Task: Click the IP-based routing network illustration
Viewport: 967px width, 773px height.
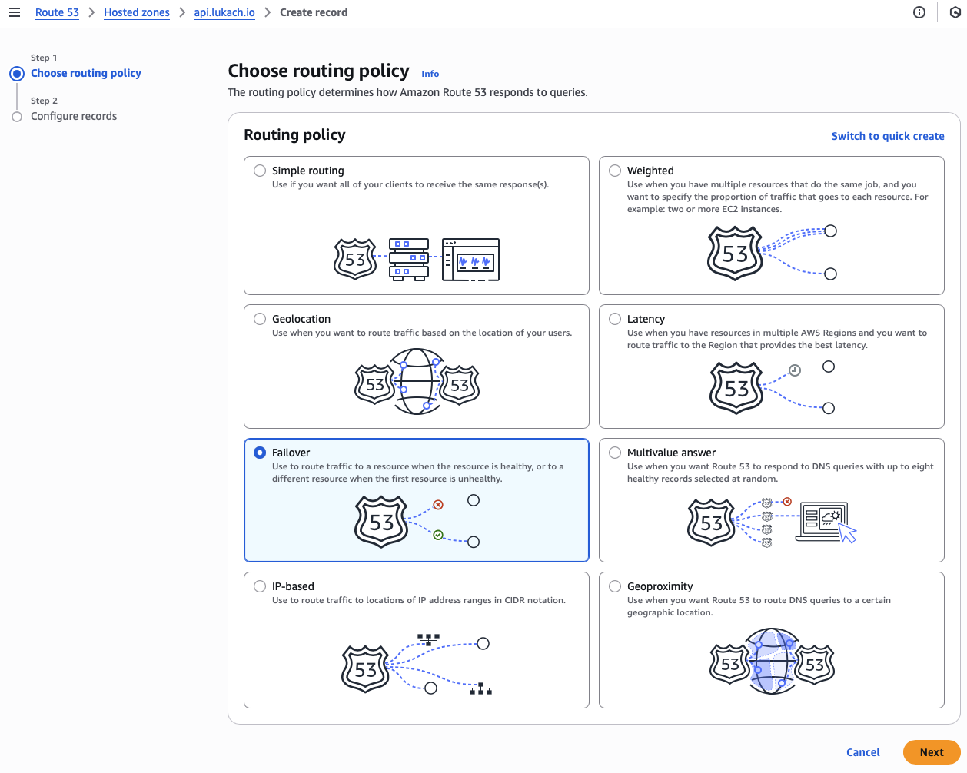Action: tap(416, 666)
